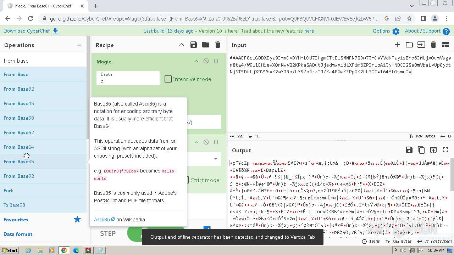This screenshot has height=255, width=454.
Task: Bookmark this page with the star
Action: tap(409, 18)
